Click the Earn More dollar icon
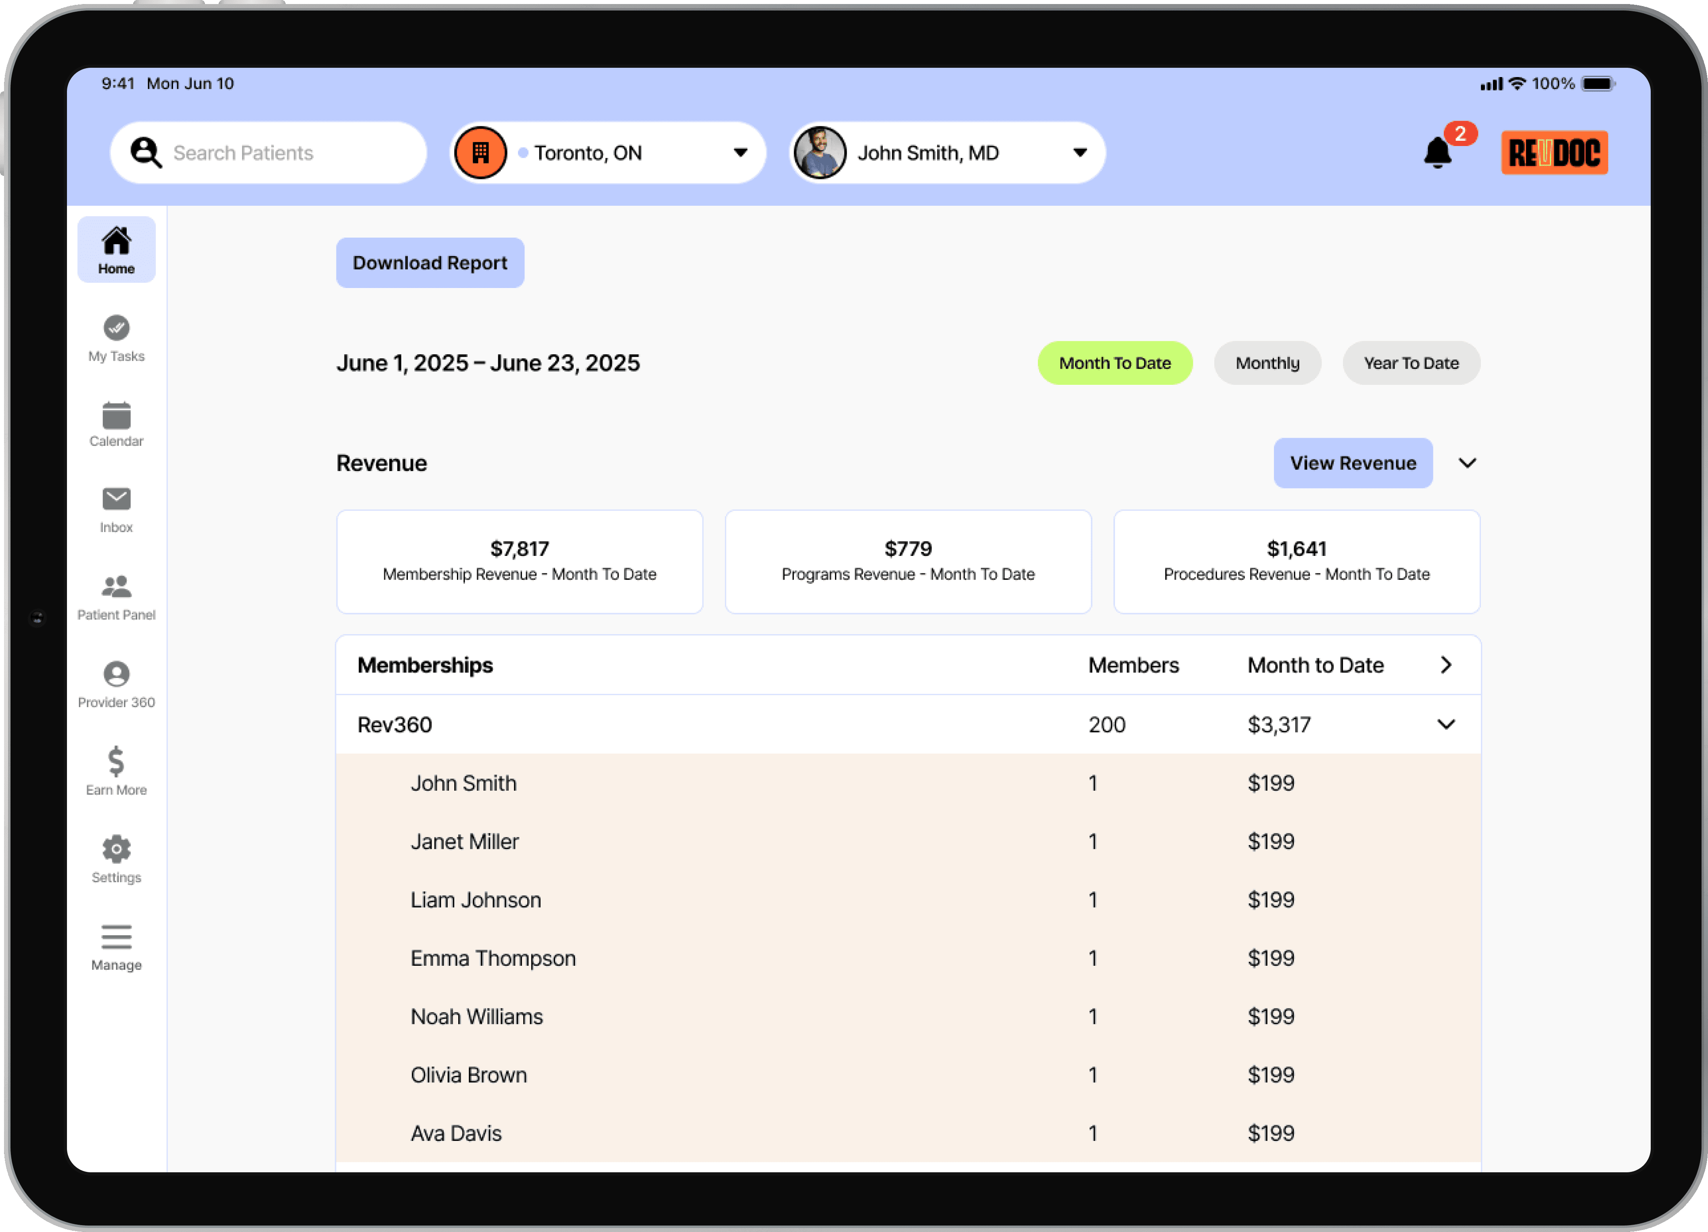 click(x=116, y=761)
